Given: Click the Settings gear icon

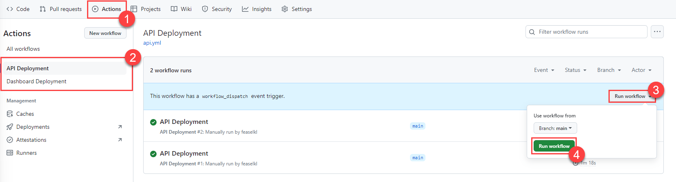Looking at the screenshot, I should 285,9.
